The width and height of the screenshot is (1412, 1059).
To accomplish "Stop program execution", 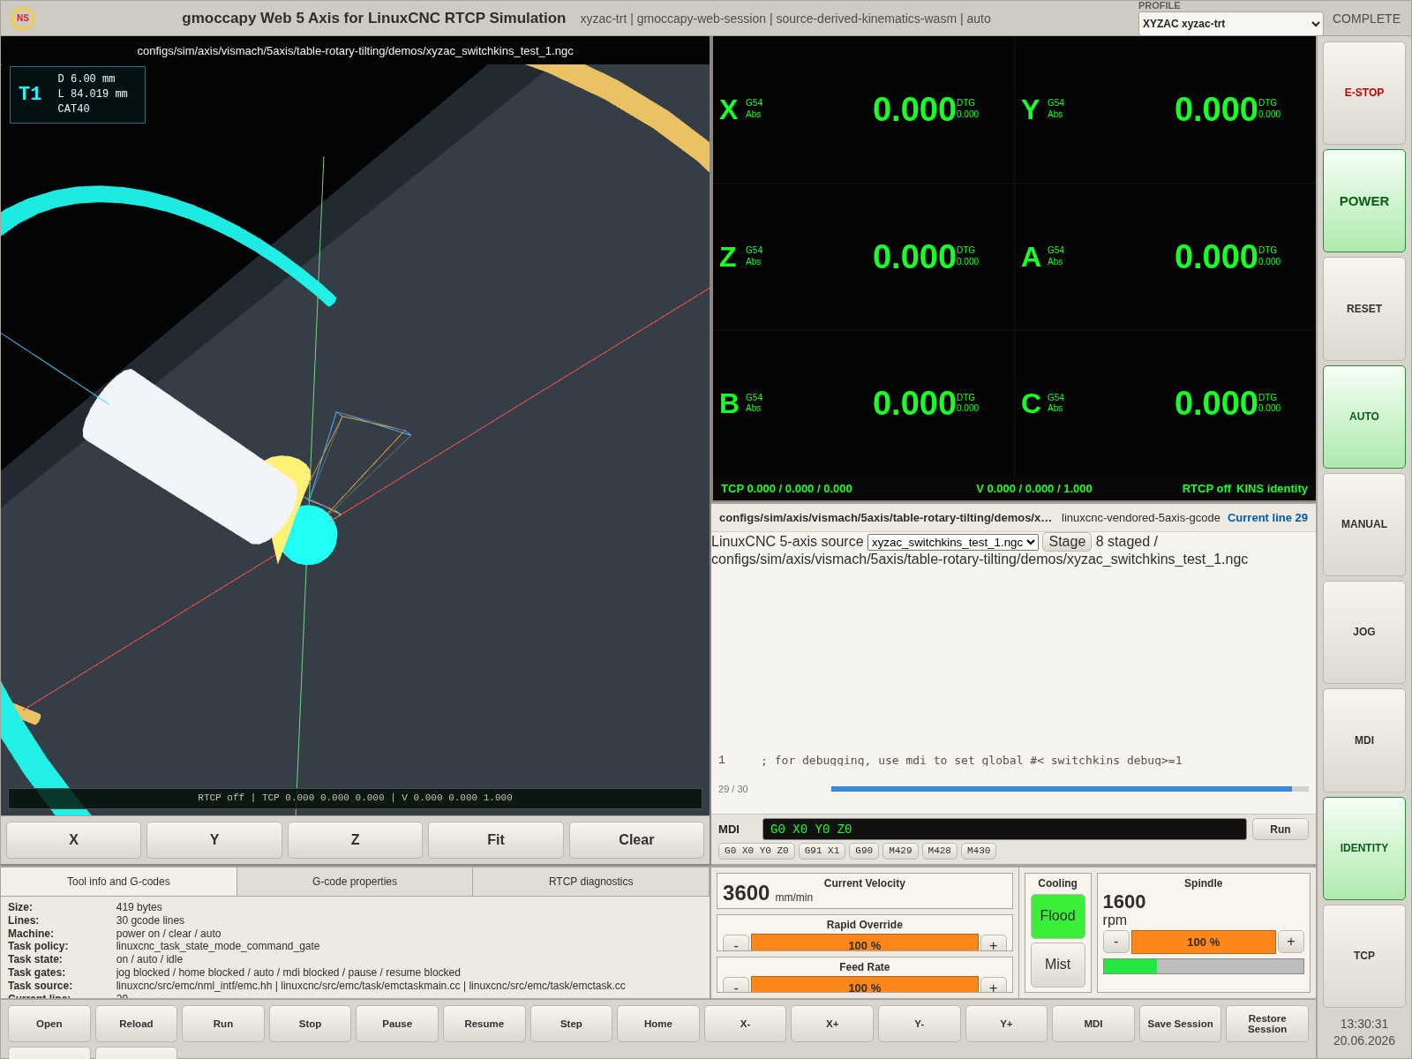I will (x=310, y=1024).
